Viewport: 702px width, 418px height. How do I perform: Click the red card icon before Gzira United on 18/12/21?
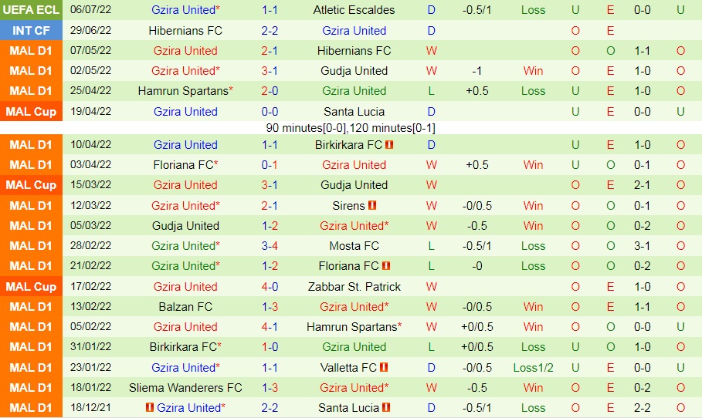pos(151,408)
